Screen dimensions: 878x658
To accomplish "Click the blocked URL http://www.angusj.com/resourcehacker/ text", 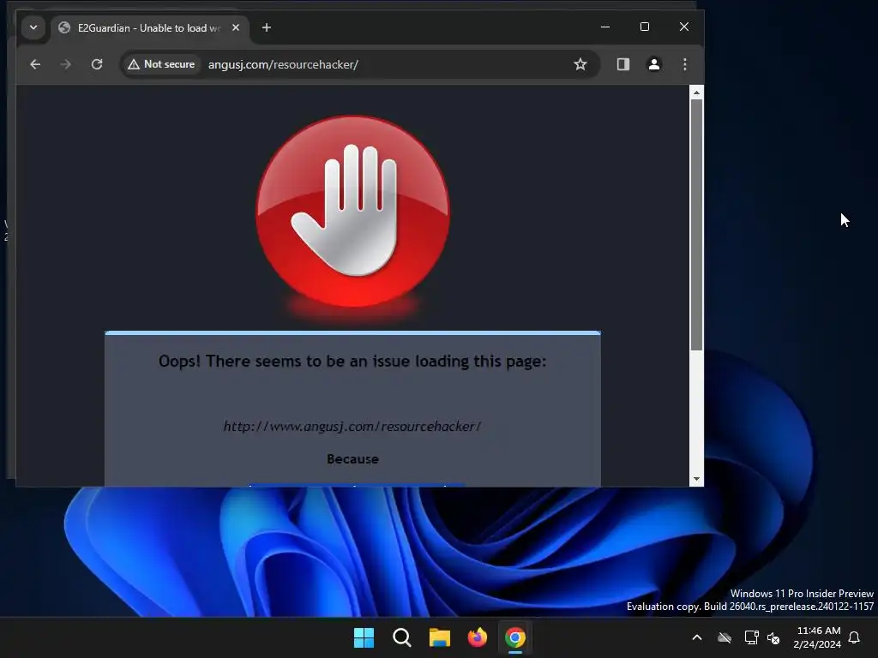I will (x=352, y=427).
